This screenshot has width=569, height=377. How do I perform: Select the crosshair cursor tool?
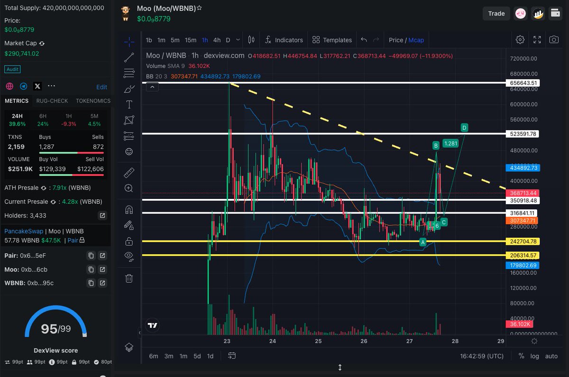pyautogui.click(x=129, y=42)
